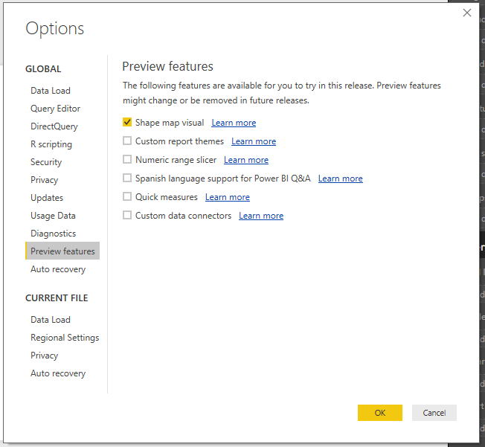
Task: Open Global Data Load settings
Action: (x=51, y=91)
